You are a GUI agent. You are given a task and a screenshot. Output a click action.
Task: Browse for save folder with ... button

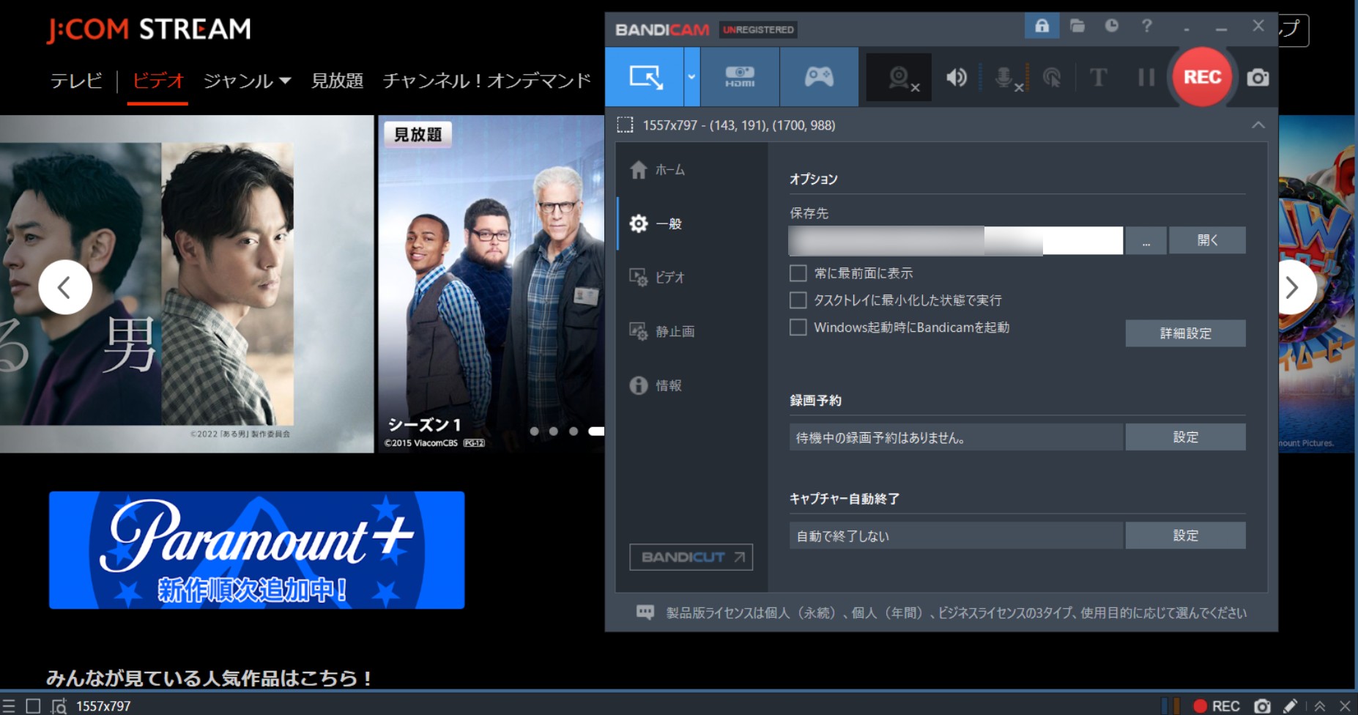click(1146, 240)
